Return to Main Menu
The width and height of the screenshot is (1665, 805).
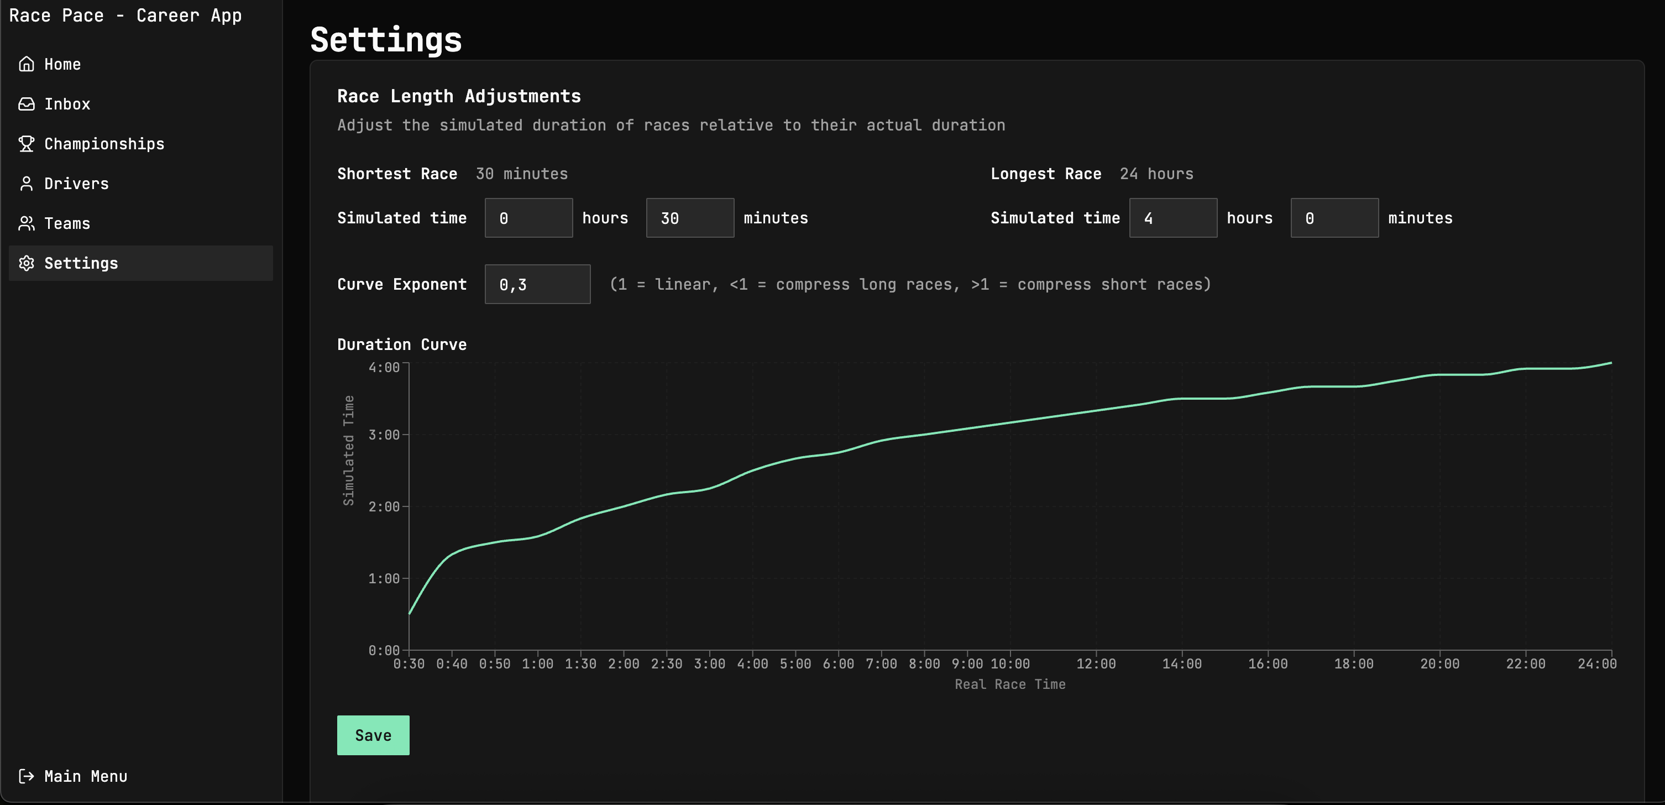85,776
